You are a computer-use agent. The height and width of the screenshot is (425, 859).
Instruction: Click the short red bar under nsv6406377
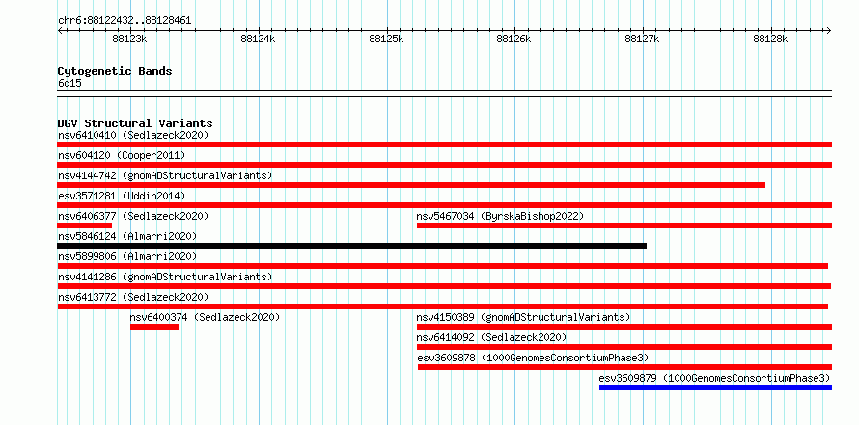click(84, 226)
